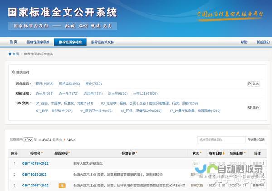Image resolution: width=272 pixels, height=191 pixels.
Task: Sort by 发布日期 arrow icon
Action: pyautogui.click(x=223, y=153)
